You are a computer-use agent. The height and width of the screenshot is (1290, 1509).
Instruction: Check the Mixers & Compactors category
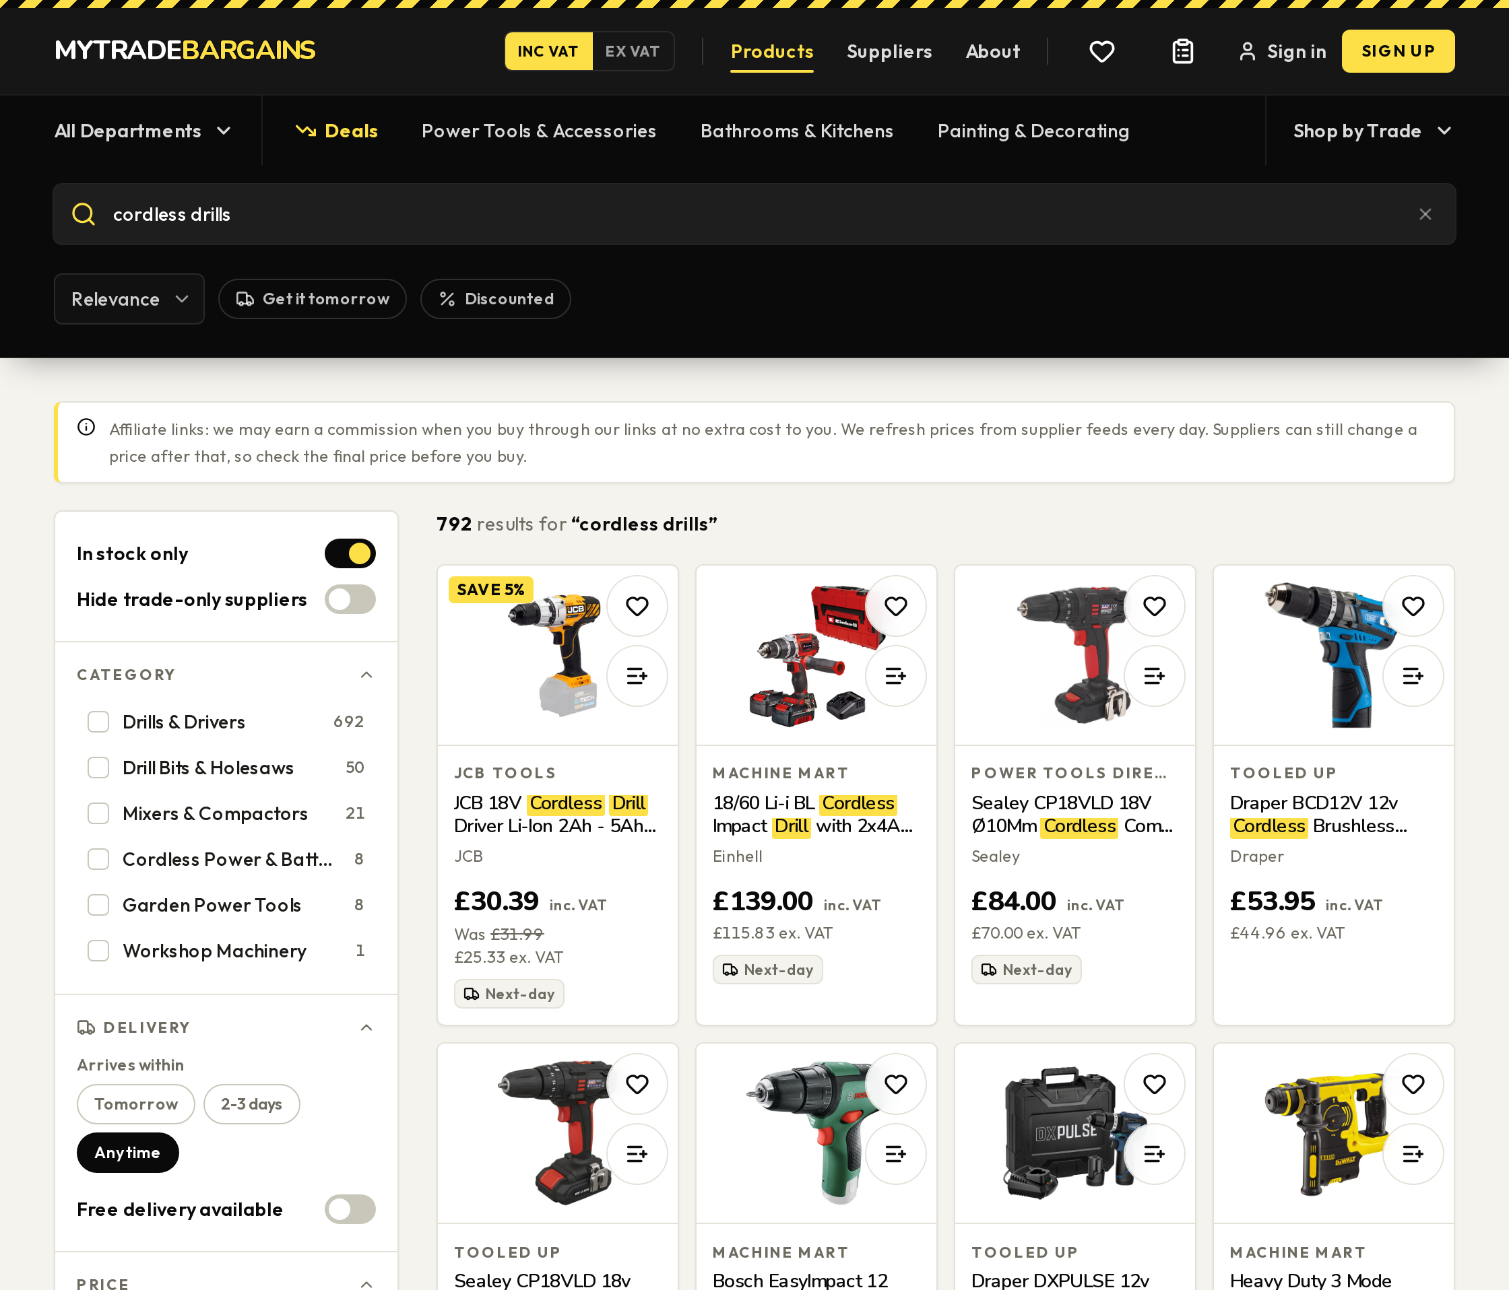click(98, 813)
